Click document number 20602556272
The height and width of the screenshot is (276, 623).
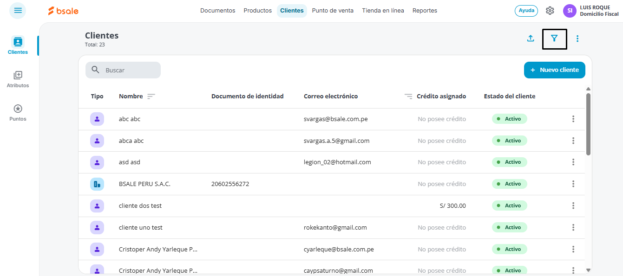point(230,184)
